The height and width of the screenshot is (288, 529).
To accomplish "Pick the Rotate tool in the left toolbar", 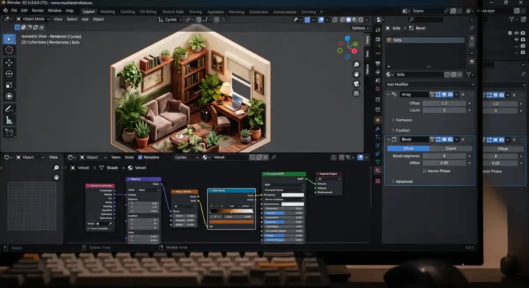I will point(9,74).
